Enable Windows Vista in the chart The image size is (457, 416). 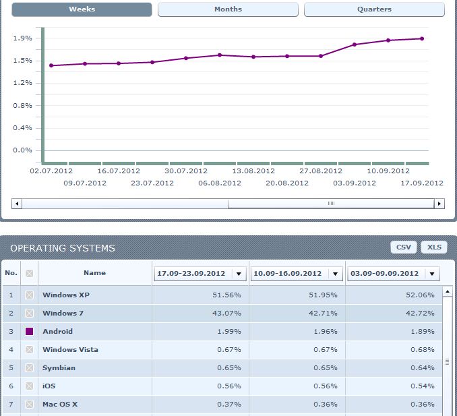(29, 350)
